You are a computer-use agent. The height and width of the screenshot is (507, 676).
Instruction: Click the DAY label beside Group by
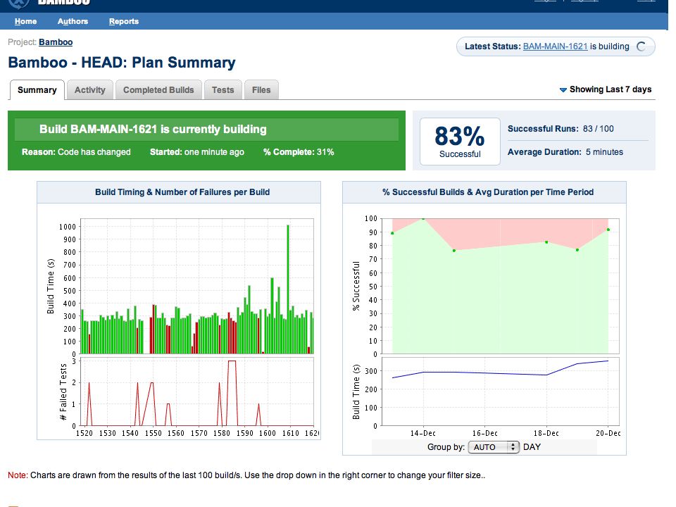532,447
